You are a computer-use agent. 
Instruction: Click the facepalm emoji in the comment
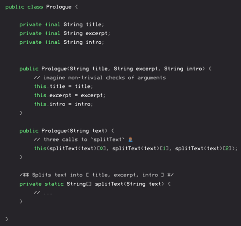click(130, 139)
